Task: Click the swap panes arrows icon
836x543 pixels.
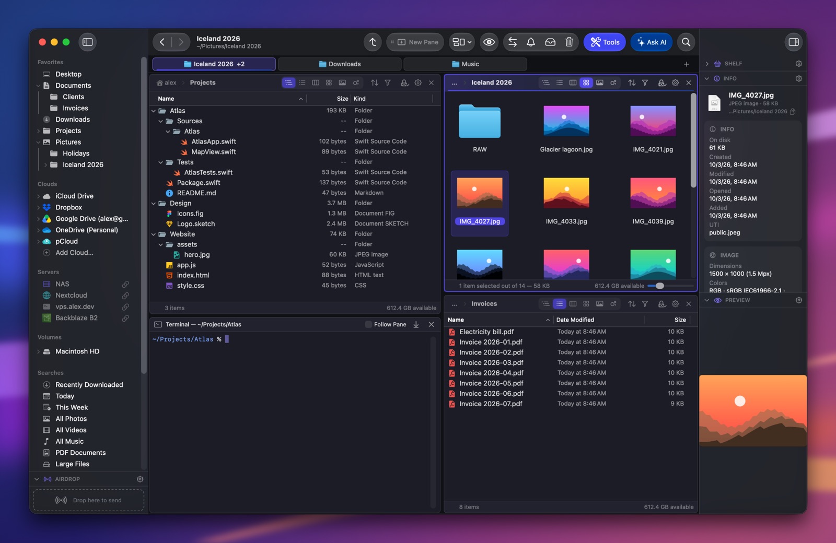Action: coord(513,42)
